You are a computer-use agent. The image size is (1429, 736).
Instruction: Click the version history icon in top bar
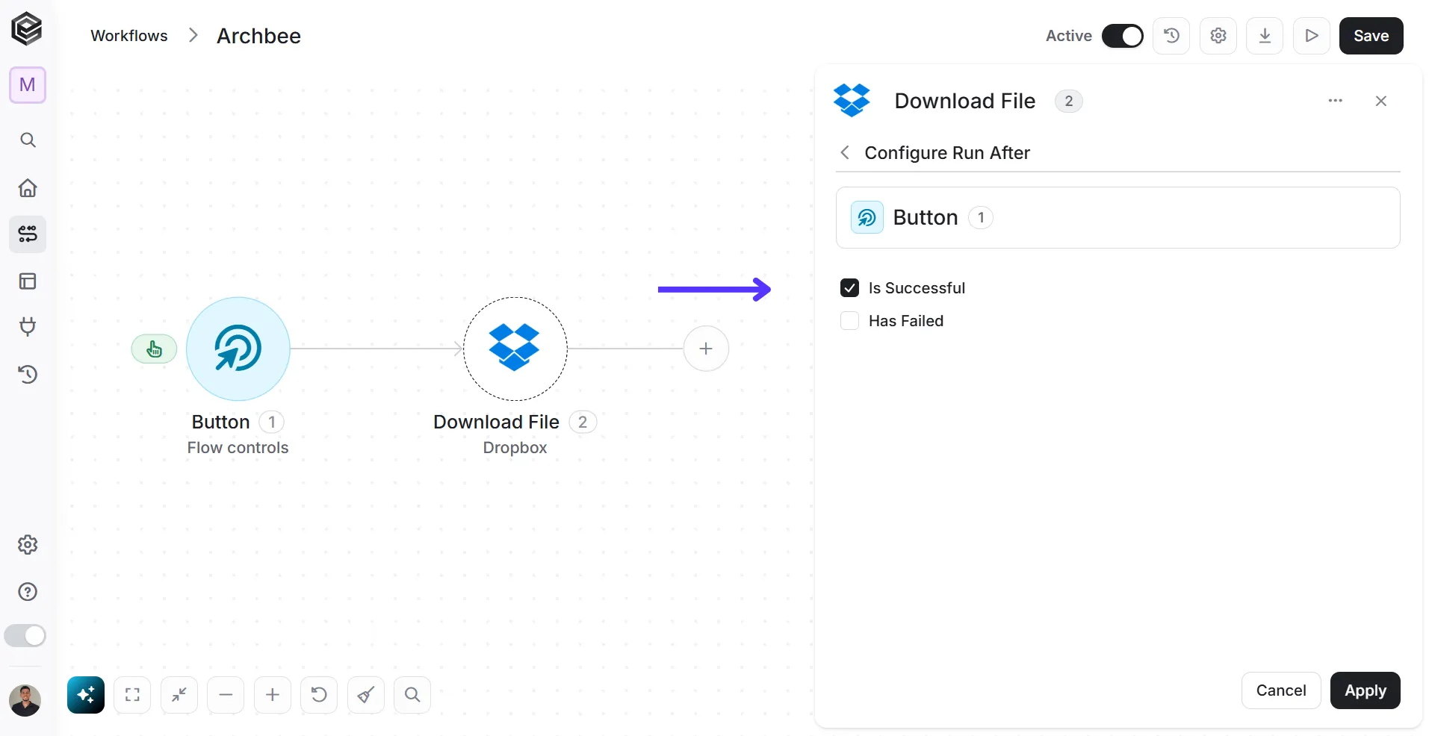(1171, 36)
